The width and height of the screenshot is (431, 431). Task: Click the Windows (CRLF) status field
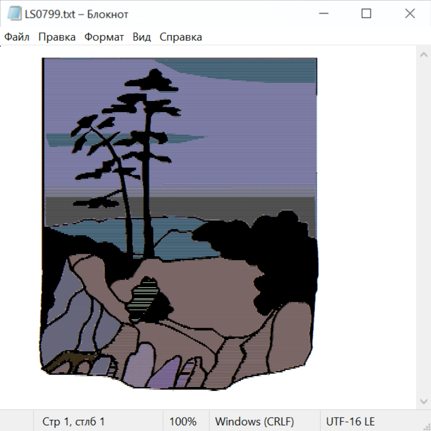click(255, 421)
